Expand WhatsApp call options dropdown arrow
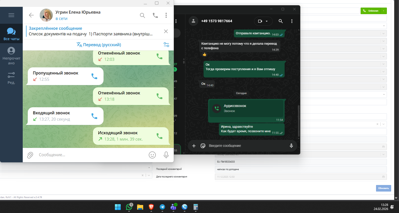The height and width of the screenshot is (213, 399). tap(267, 21)
